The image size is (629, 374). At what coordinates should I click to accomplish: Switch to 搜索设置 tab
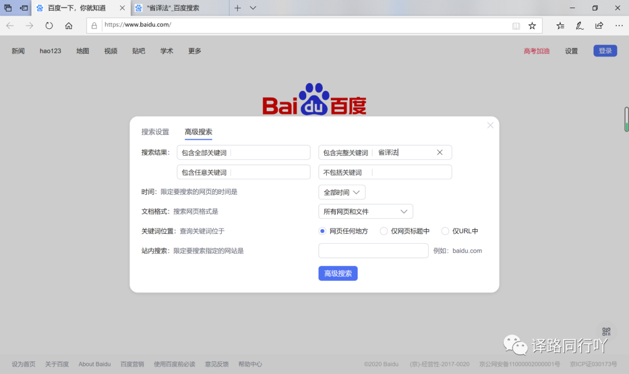[156, 131]
